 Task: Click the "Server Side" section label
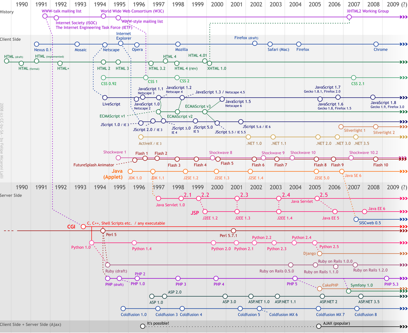point(11,195)
